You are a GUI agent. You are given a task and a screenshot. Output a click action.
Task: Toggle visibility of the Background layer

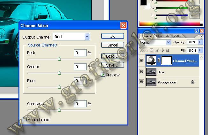(x=142, y=82)
